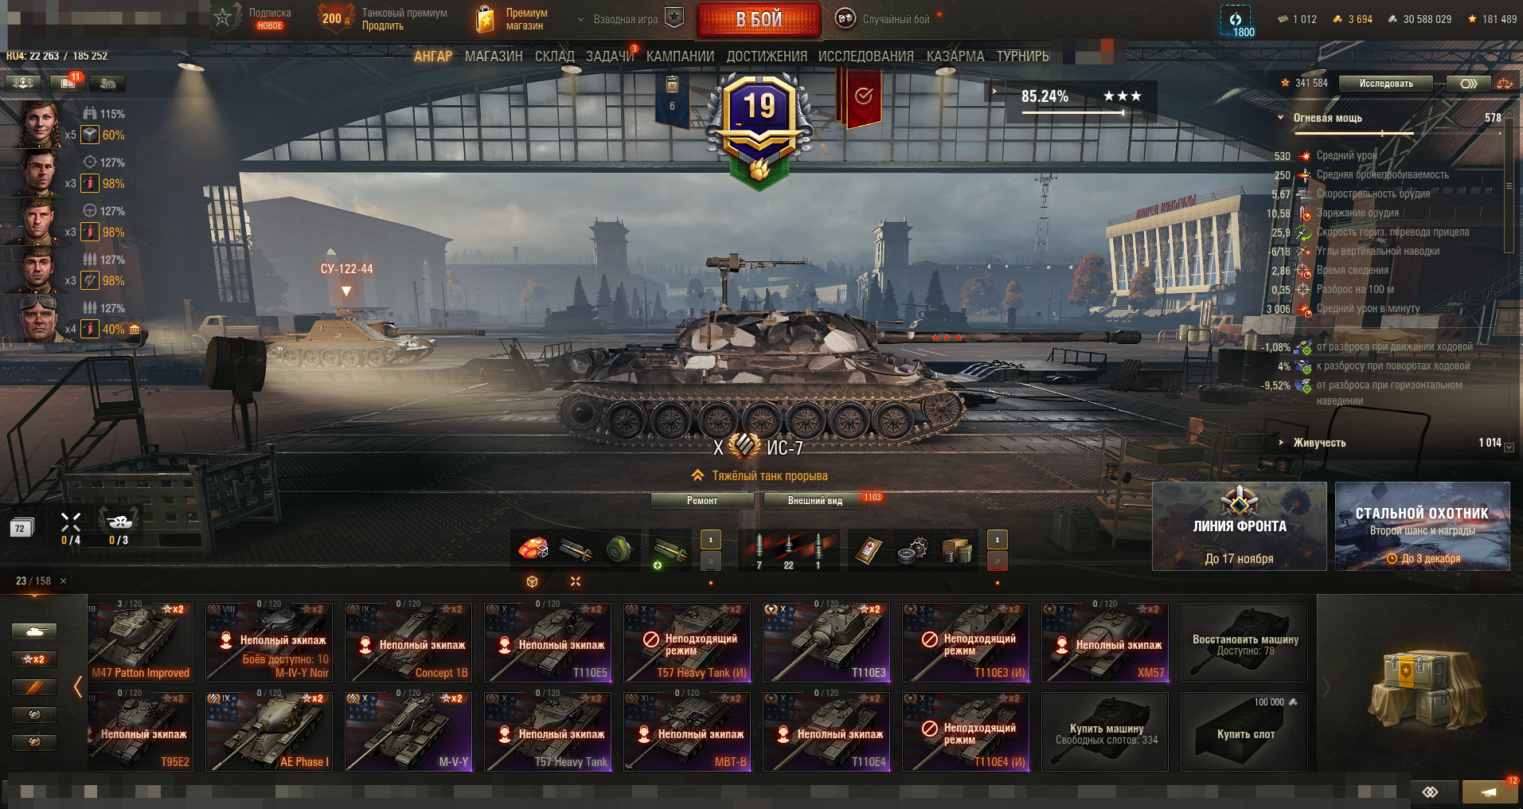Toggle the tank type carousel filter
Viewport: 1523px width, 809px height.
[x=33, y=631]
